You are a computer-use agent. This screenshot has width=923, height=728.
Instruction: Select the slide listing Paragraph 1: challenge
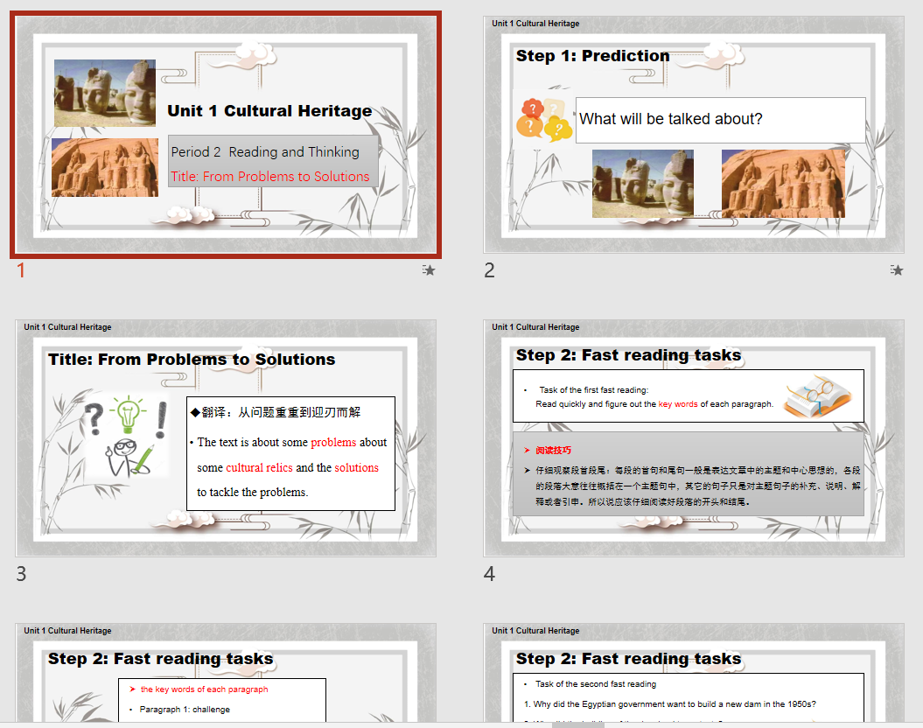coord(226,674)
